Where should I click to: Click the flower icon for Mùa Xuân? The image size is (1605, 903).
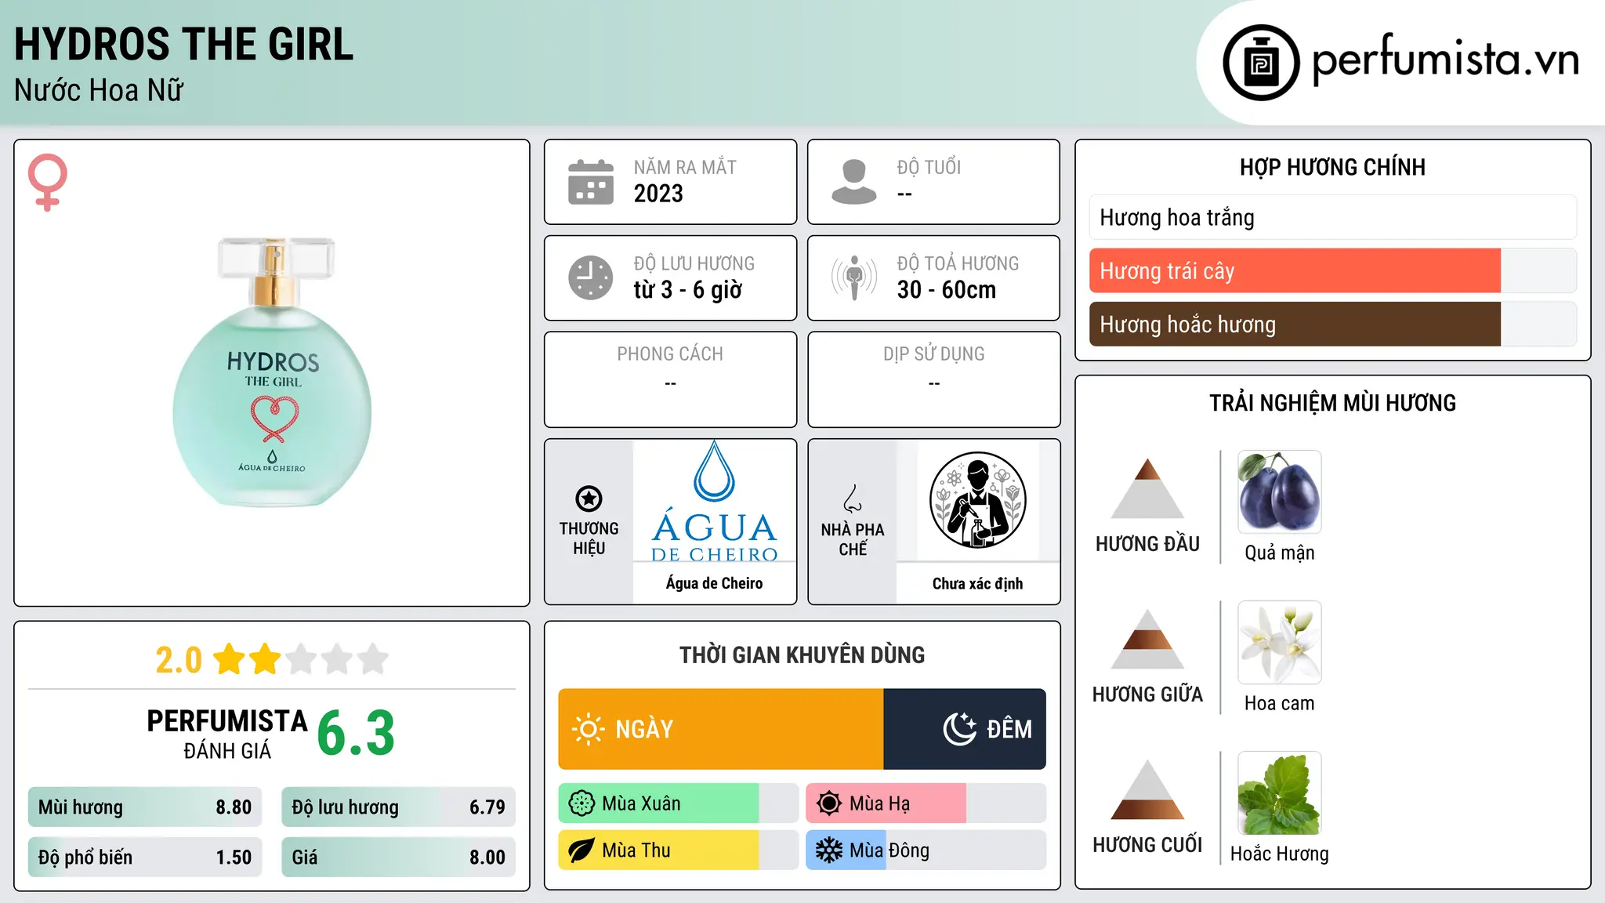(581, 803)
